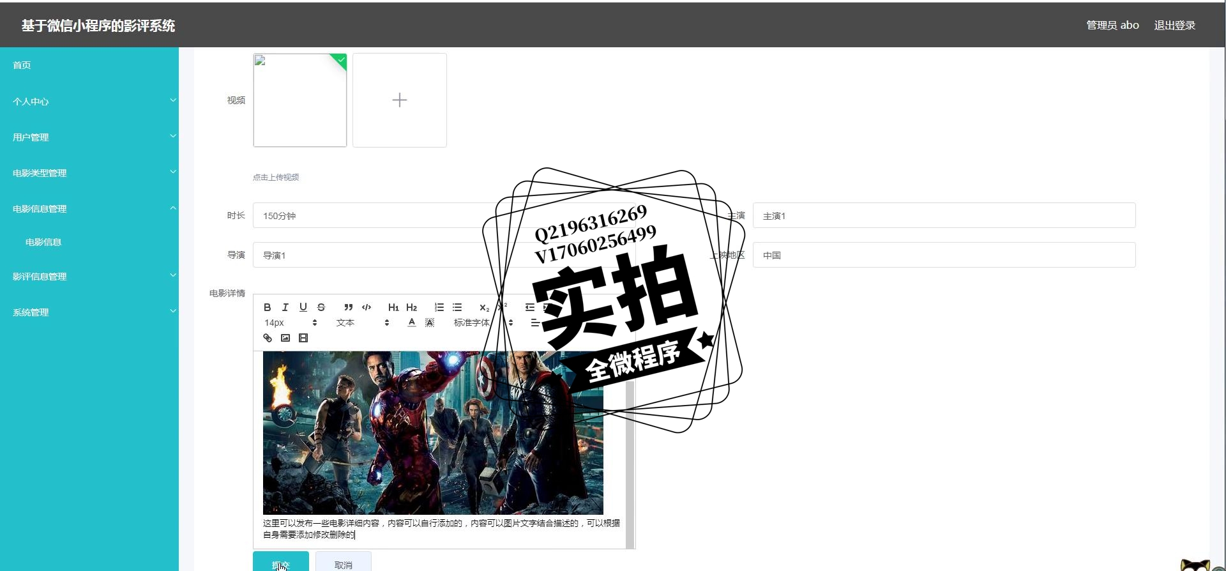Collapse the 电影信息管理 sidebar menu
1226x571 pixels.
(89, 208)
